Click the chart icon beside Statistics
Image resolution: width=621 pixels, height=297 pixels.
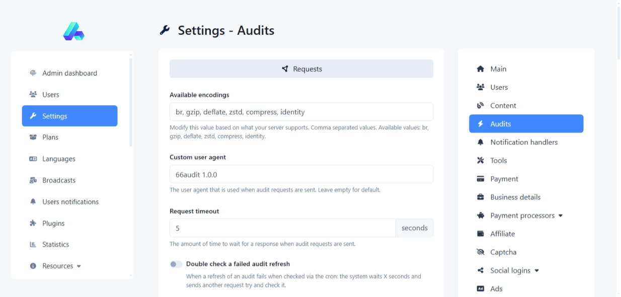33,245
